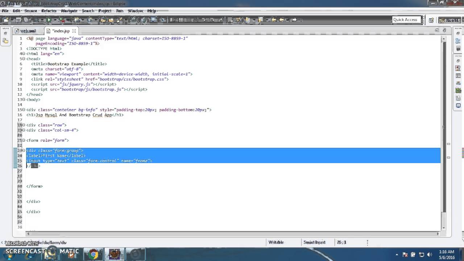Screen dimensions: 464x261
Task: Click the Writable status bar entry
Action: pyautogui.click(x=276, y=242)
